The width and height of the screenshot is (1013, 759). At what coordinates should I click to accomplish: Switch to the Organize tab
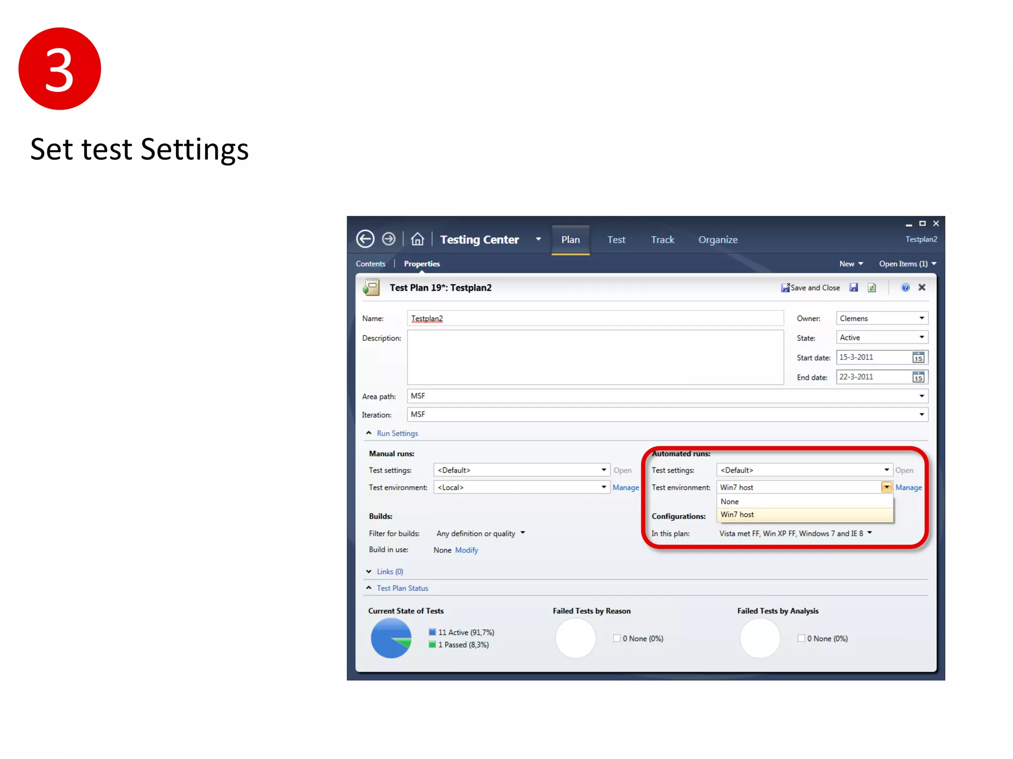(718, 240)
